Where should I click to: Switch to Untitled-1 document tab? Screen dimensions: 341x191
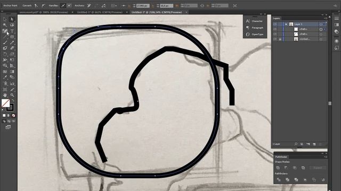click(100, 12)
